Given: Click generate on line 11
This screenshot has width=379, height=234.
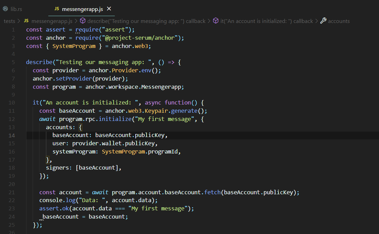Looking at the screenshot, I should (184, 111).
